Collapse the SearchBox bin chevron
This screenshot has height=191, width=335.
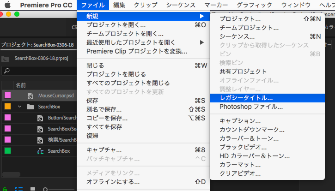(x=20, y=106)
